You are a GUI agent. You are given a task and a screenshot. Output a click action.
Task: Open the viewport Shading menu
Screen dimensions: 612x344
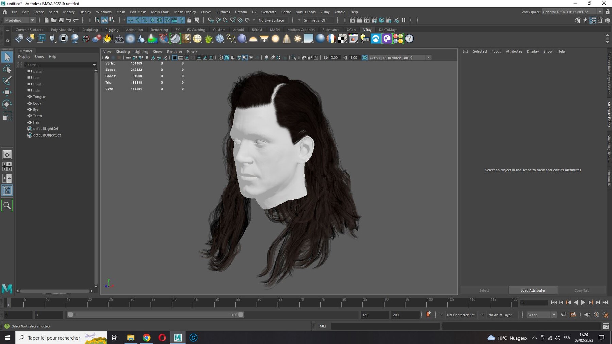click(x=123, y=52)
